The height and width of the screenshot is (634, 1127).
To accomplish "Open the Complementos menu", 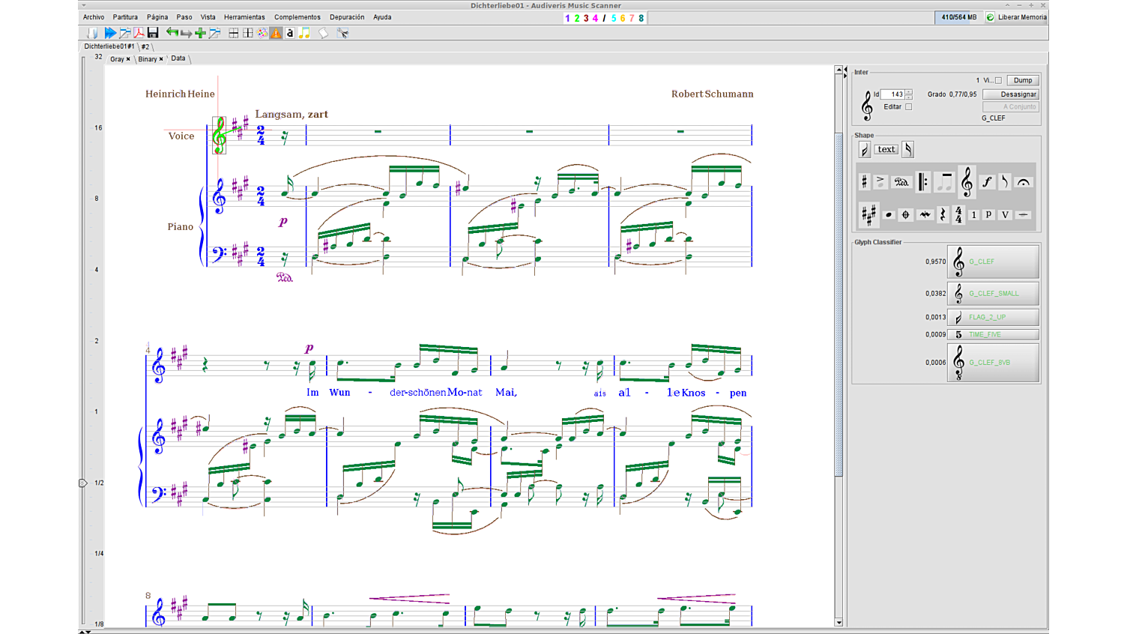I will click(x=297, y=17).
